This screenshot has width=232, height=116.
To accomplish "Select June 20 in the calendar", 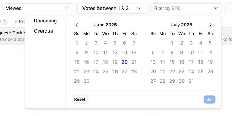I will click(x=125, y=62).
